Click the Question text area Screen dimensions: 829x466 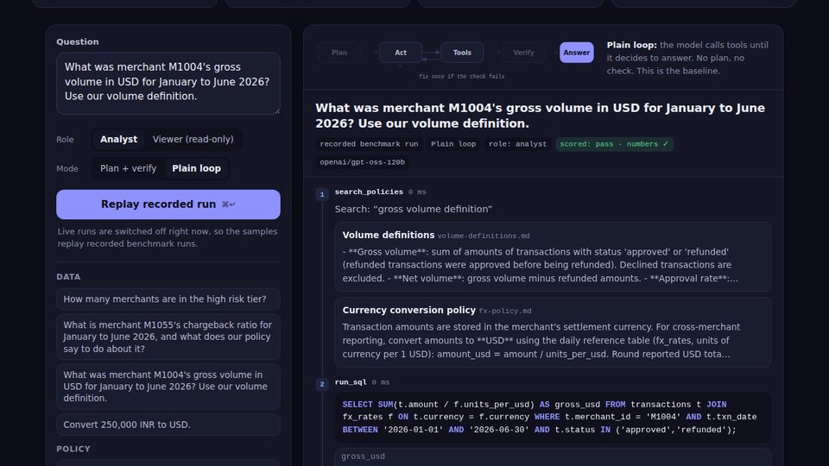tap(168, 83)
